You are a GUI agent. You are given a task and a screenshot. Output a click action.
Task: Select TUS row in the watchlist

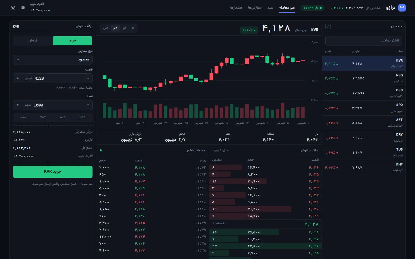point(364,153)
